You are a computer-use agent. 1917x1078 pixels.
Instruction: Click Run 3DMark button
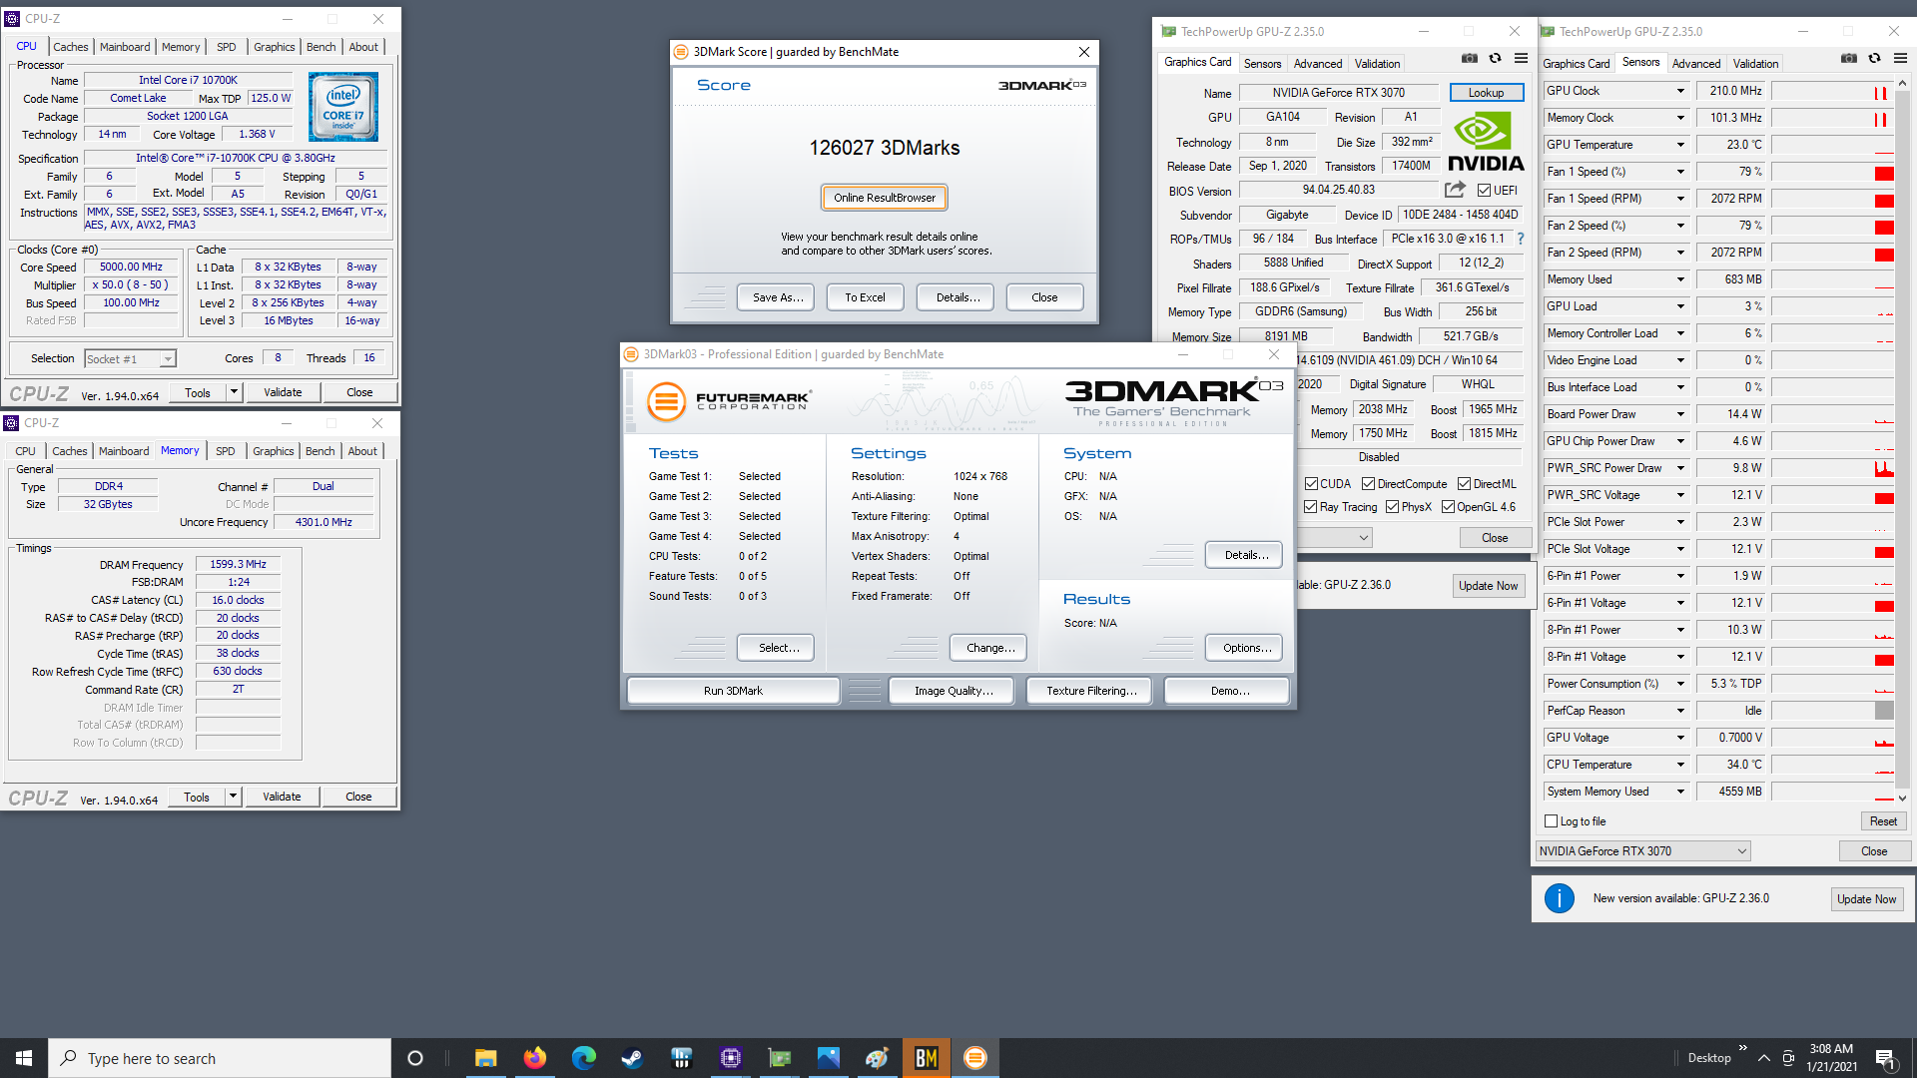pos(733,691)
